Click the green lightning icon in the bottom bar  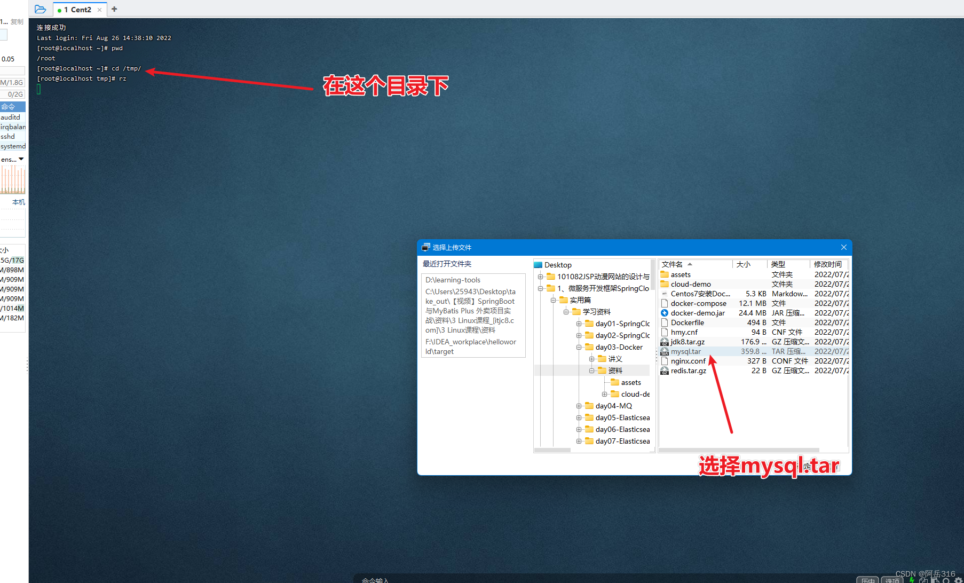tap(912, 580)
